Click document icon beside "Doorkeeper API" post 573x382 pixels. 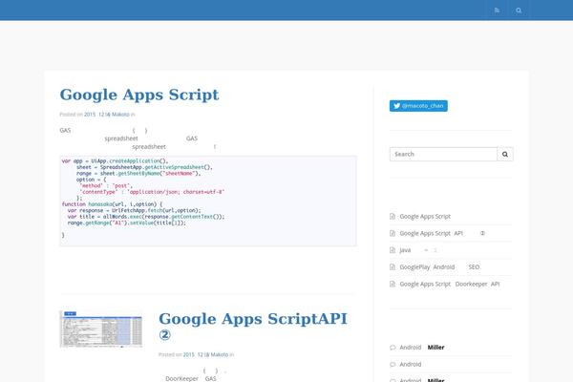tap(393, 284)
